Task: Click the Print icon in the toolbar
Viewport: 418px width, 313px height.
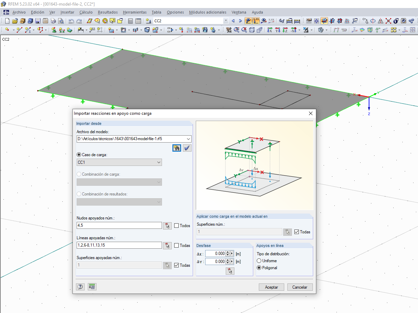Action: pyautogui.click(x=53, y=21)
